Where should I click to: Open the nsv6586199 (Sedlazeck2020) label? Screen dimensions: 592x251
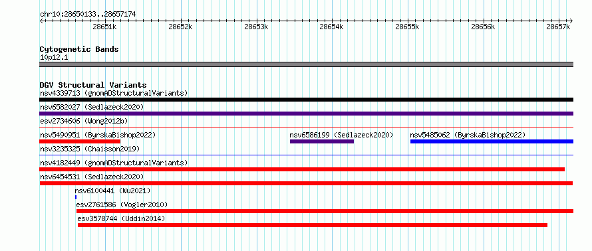[x=341, y=135]
